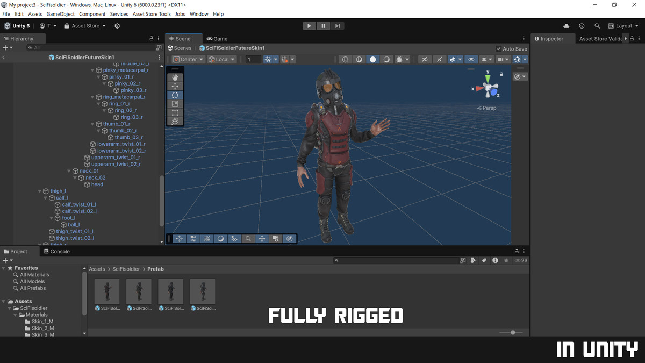The height and width of the screenshot is (363, 645).
Task: Click the Search by Log Type icon
Action: click(x=495, y=260)
